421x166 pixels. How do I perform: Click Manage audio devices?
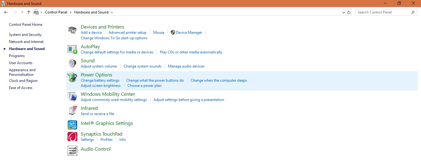pyautogui.click(x=186, y=66)
